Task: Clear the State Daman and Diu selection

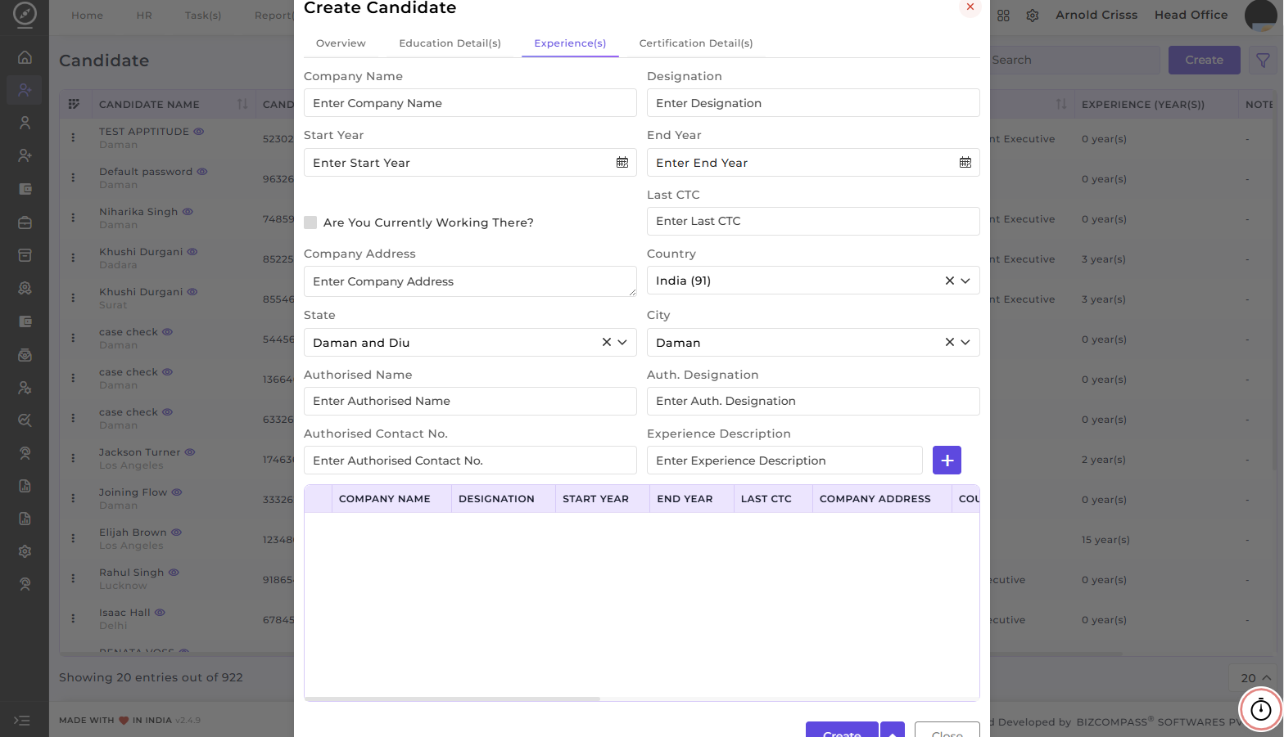Action: [x=607, y=342]
